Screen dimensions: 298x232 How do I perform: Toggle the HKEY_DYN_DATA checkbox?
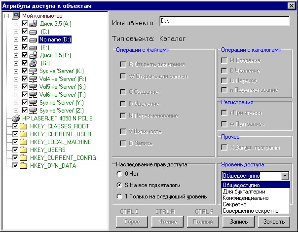[15, 165]
